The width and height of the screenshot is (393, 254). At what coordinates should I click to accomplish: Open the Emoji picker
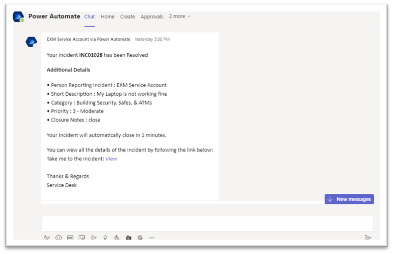pyautogui.click(x=58, y=238)
